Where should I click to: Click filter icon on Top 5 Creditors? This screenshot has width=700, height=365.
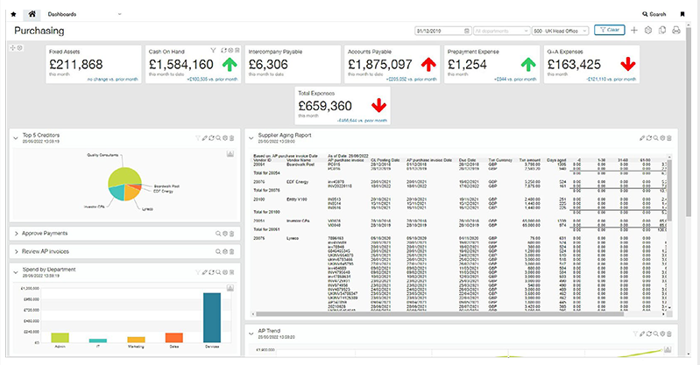[x=198, y=138]
